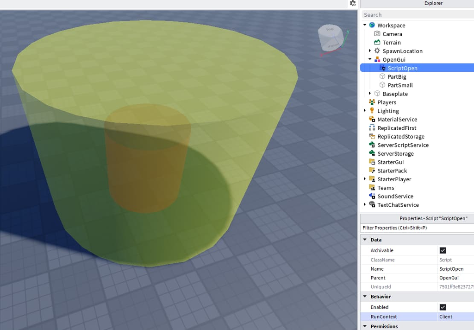Toggle the Enabled checkbox
The image size is (474, 330).
coord(443,307)
